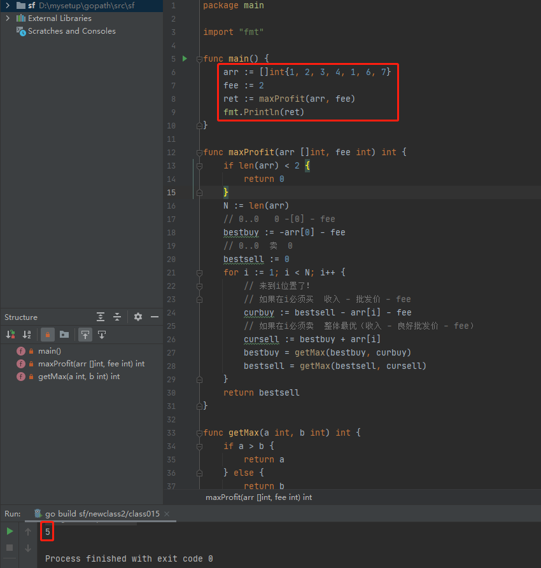Click line number 15 in gutter
541x568 pixels.
(x=171, y=192)
